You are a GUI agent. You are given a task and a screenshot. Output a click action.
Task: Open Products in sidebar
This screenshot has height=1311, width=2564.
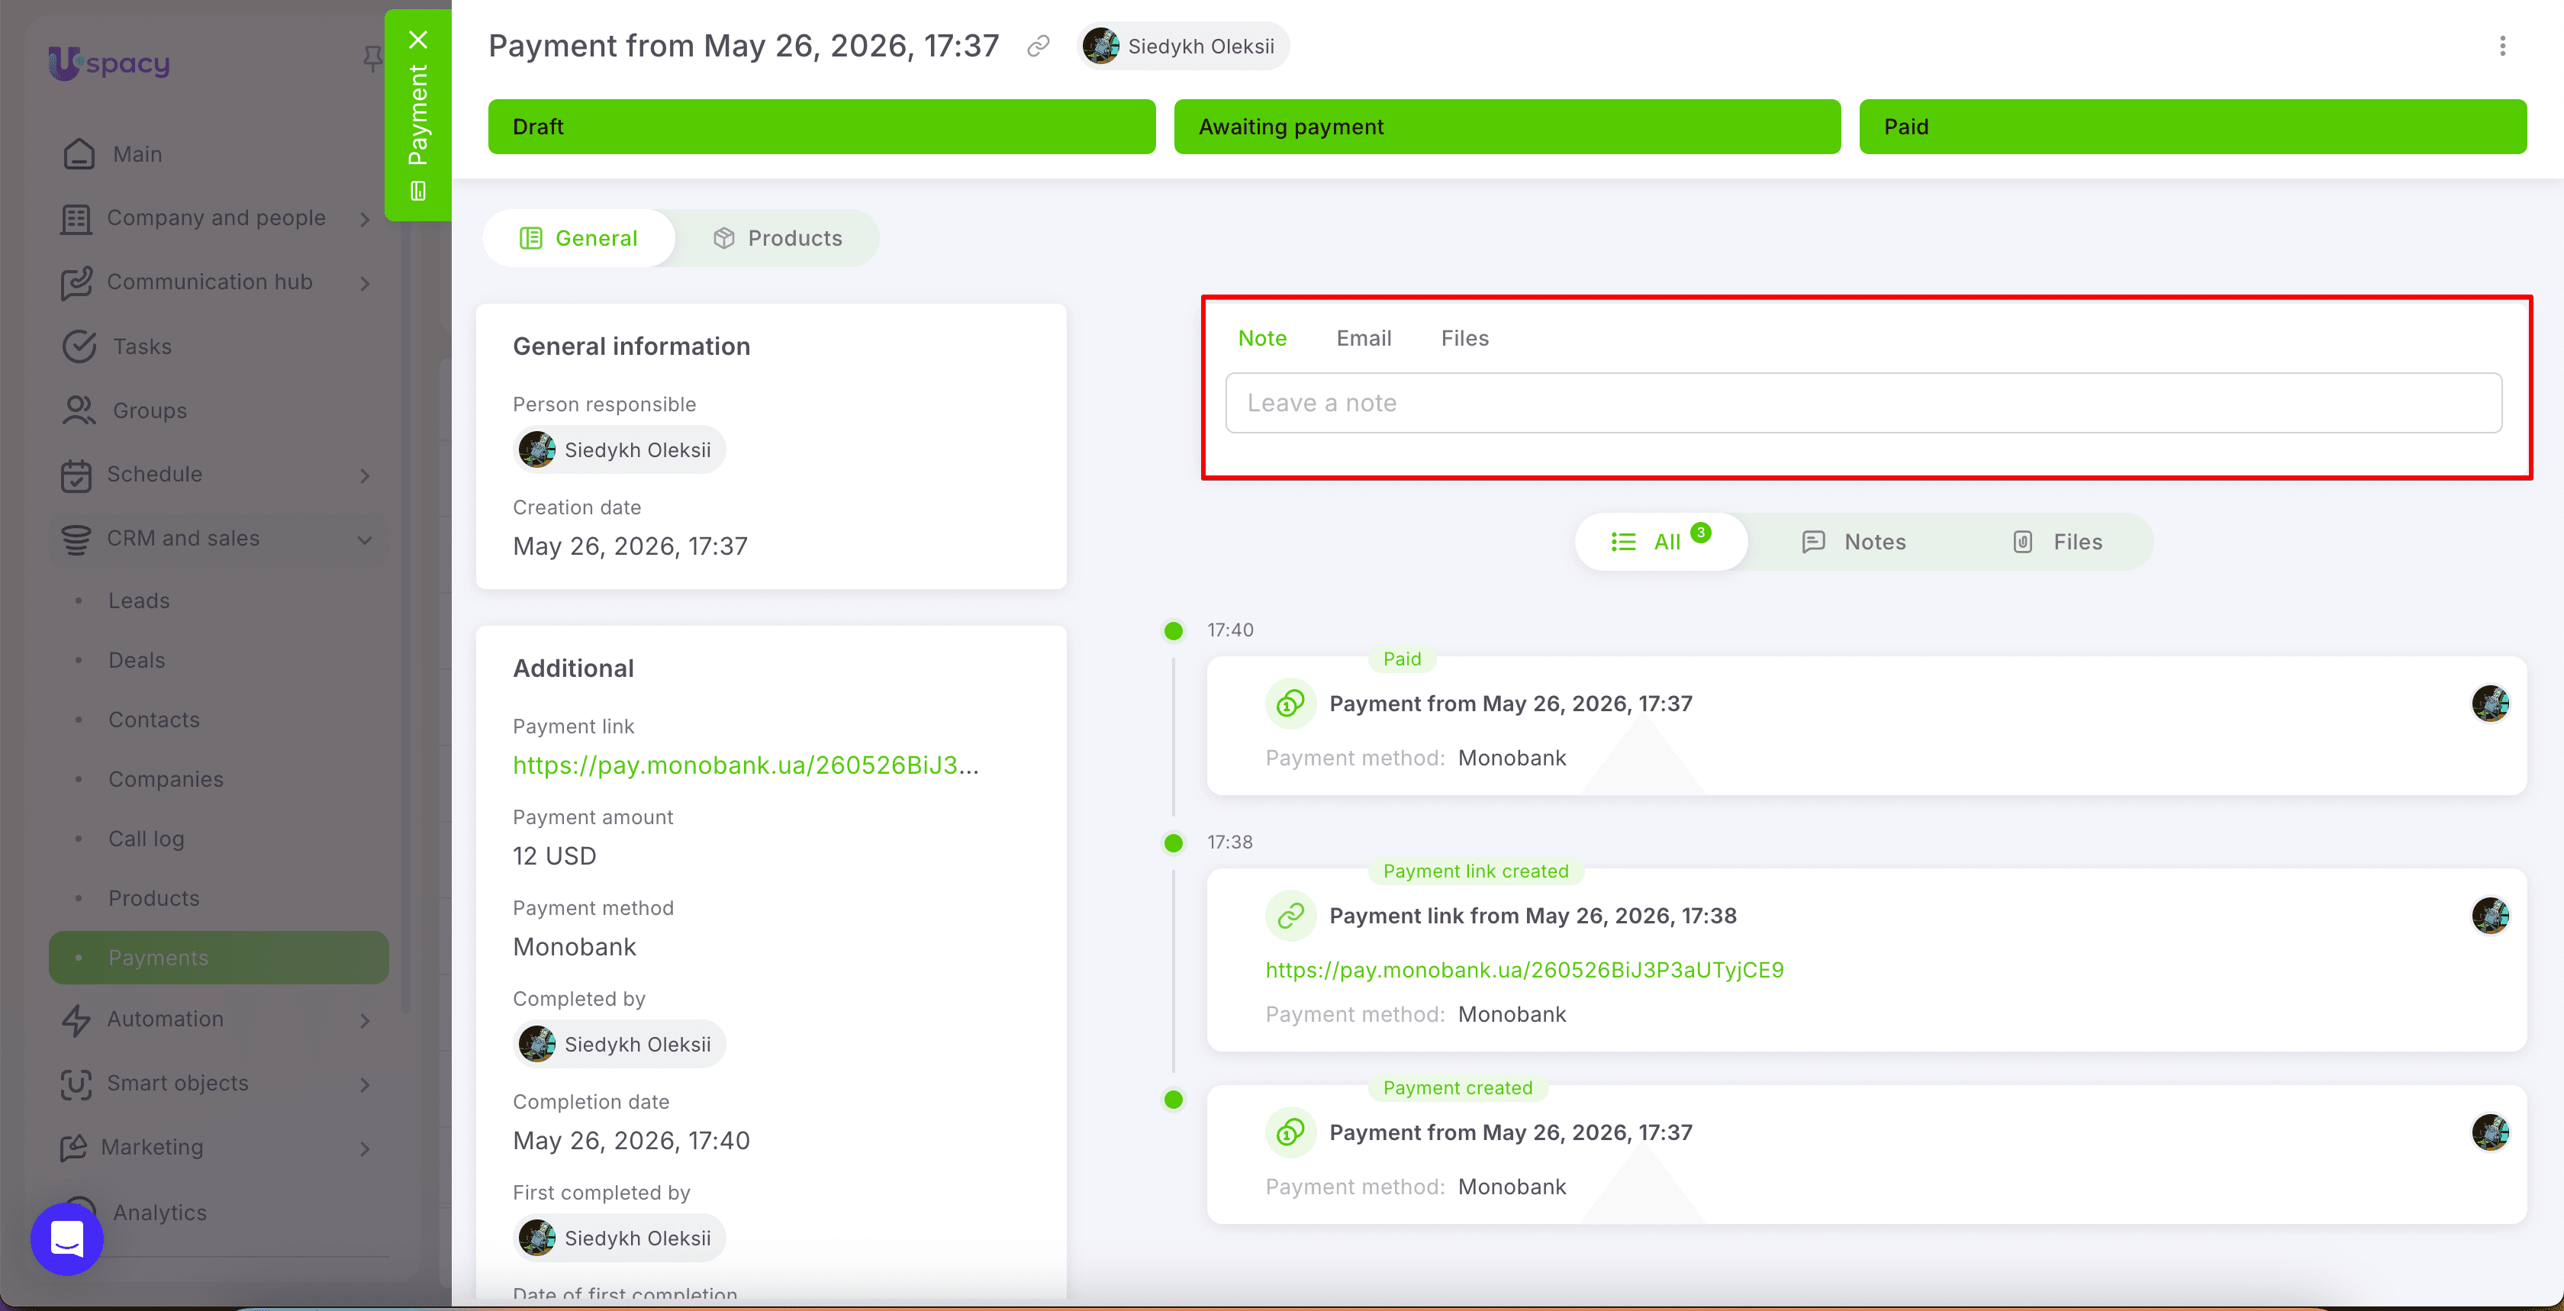pos(154,899)
